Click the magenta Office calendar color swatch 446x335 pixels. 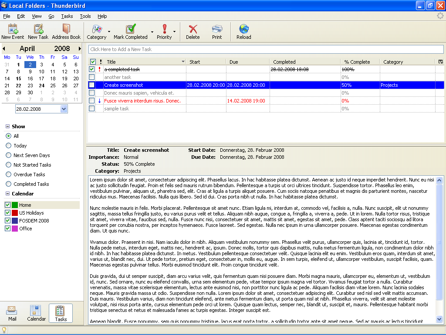coord(15,229)
